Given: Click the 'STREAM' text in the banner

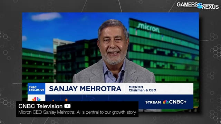Looking at the screenshot, I should 153,102.
